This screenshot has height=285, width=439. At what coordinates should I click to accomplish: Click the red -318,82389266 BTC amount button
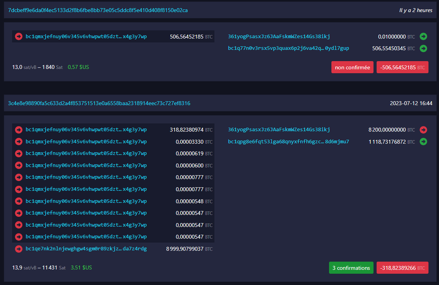(402, 268)
